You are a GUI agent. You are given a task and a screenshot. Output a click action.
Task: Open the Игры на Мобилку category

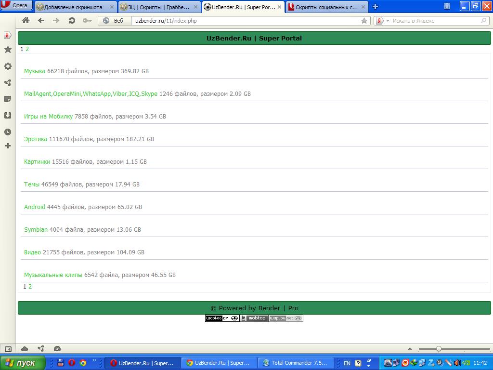[x=49, y=117]
